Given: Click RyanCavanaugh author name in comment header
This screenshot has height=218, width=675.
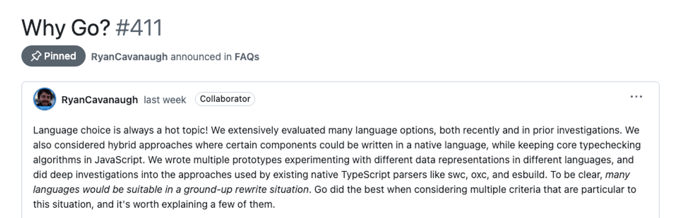Looking at the screenshot, I should (100, 100).
